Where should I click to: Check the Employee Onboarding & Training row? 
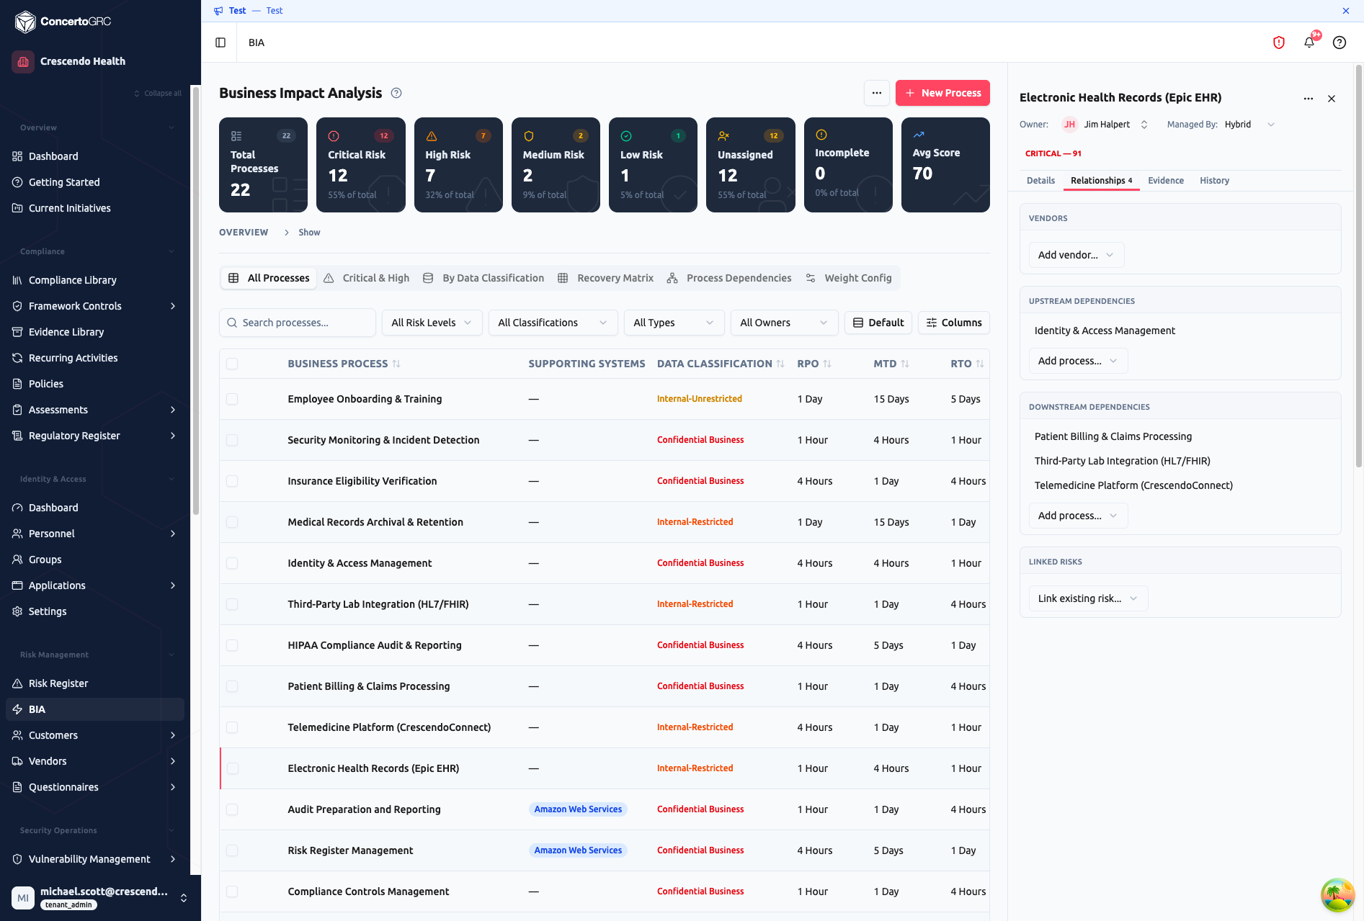[232, 399]
